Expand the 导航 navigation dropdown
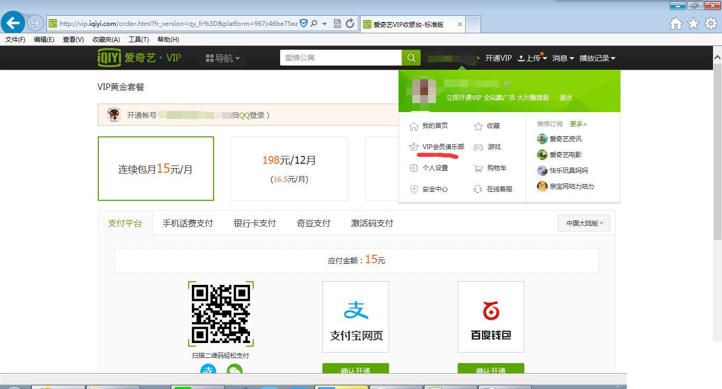 (x=223, y=58)
